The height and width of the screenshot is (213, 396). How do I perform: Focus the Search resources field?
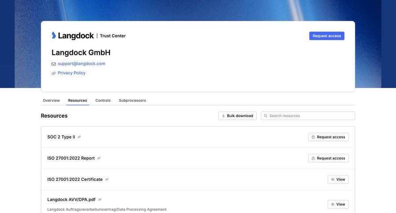(308, 116)
